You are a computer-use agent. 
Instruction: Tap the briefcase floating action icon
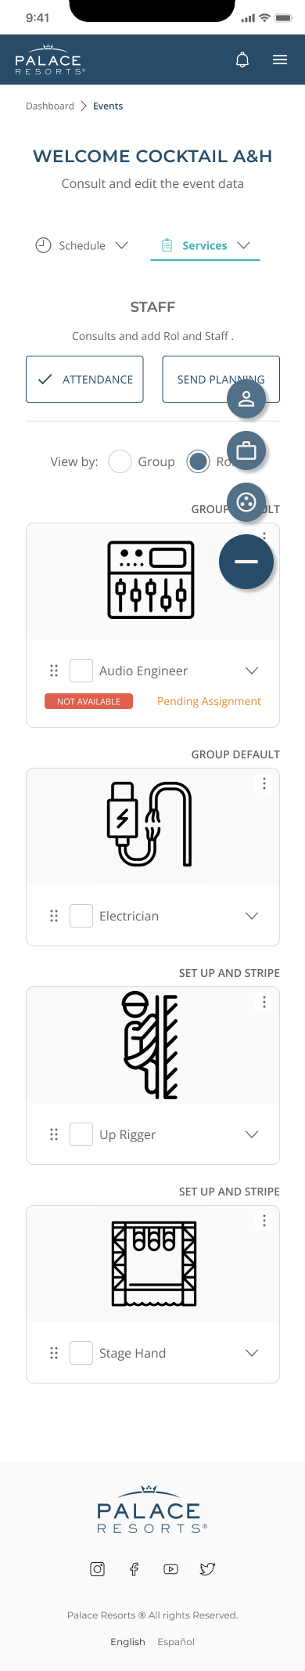point(246,450)
